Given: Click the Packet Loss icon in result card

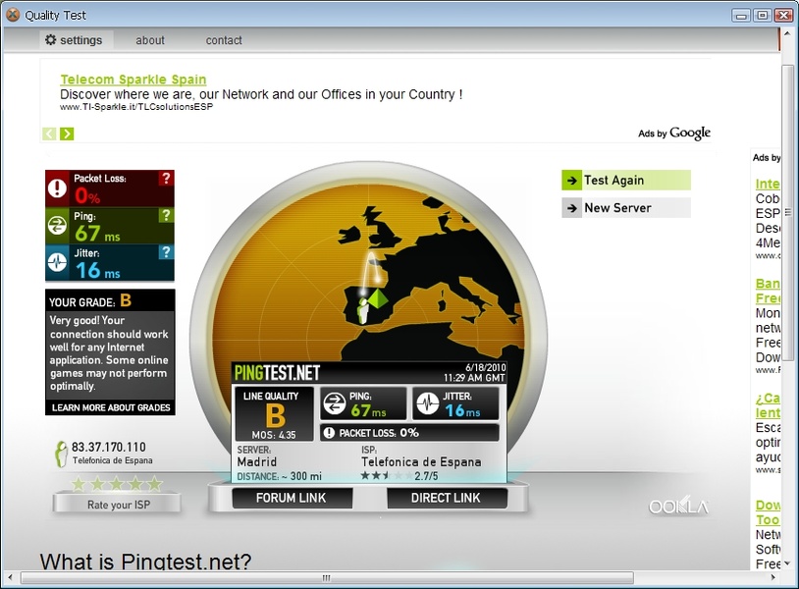Looking at the screenshot, I should point(329,433).
